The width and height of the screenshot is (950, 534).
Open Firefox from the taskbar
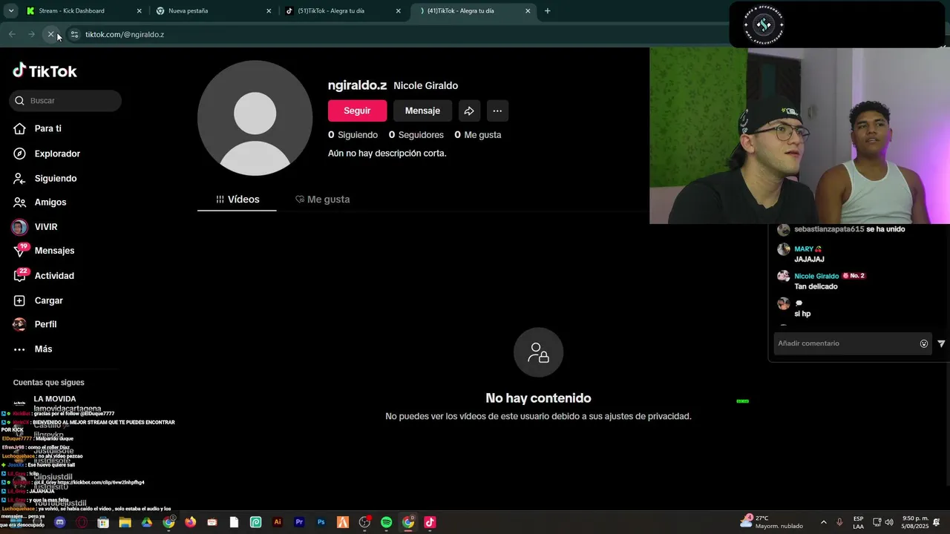(191, 522)
